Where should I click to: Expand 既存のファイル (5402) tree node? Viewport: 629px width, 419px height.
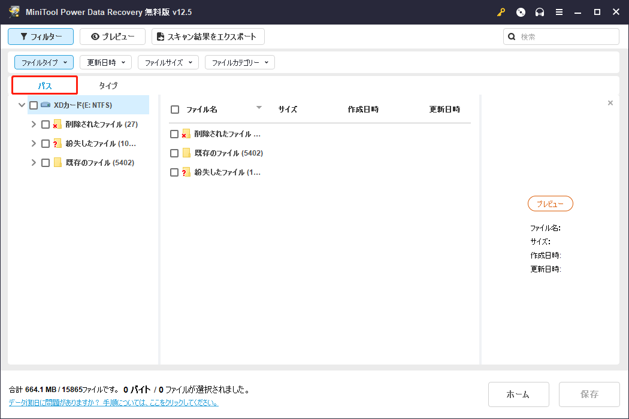coord(34,162)
